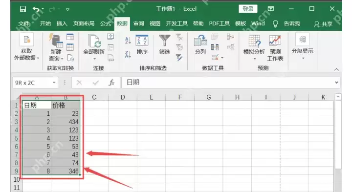Click the cell with value 434
This screenshot has height=192, width=352.
(66, 122)
